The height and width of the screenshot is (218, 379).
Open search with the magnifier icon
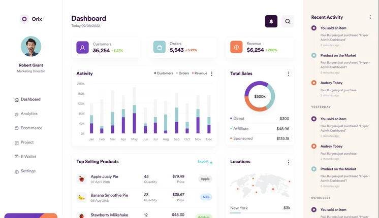click(x=288, y=21)
